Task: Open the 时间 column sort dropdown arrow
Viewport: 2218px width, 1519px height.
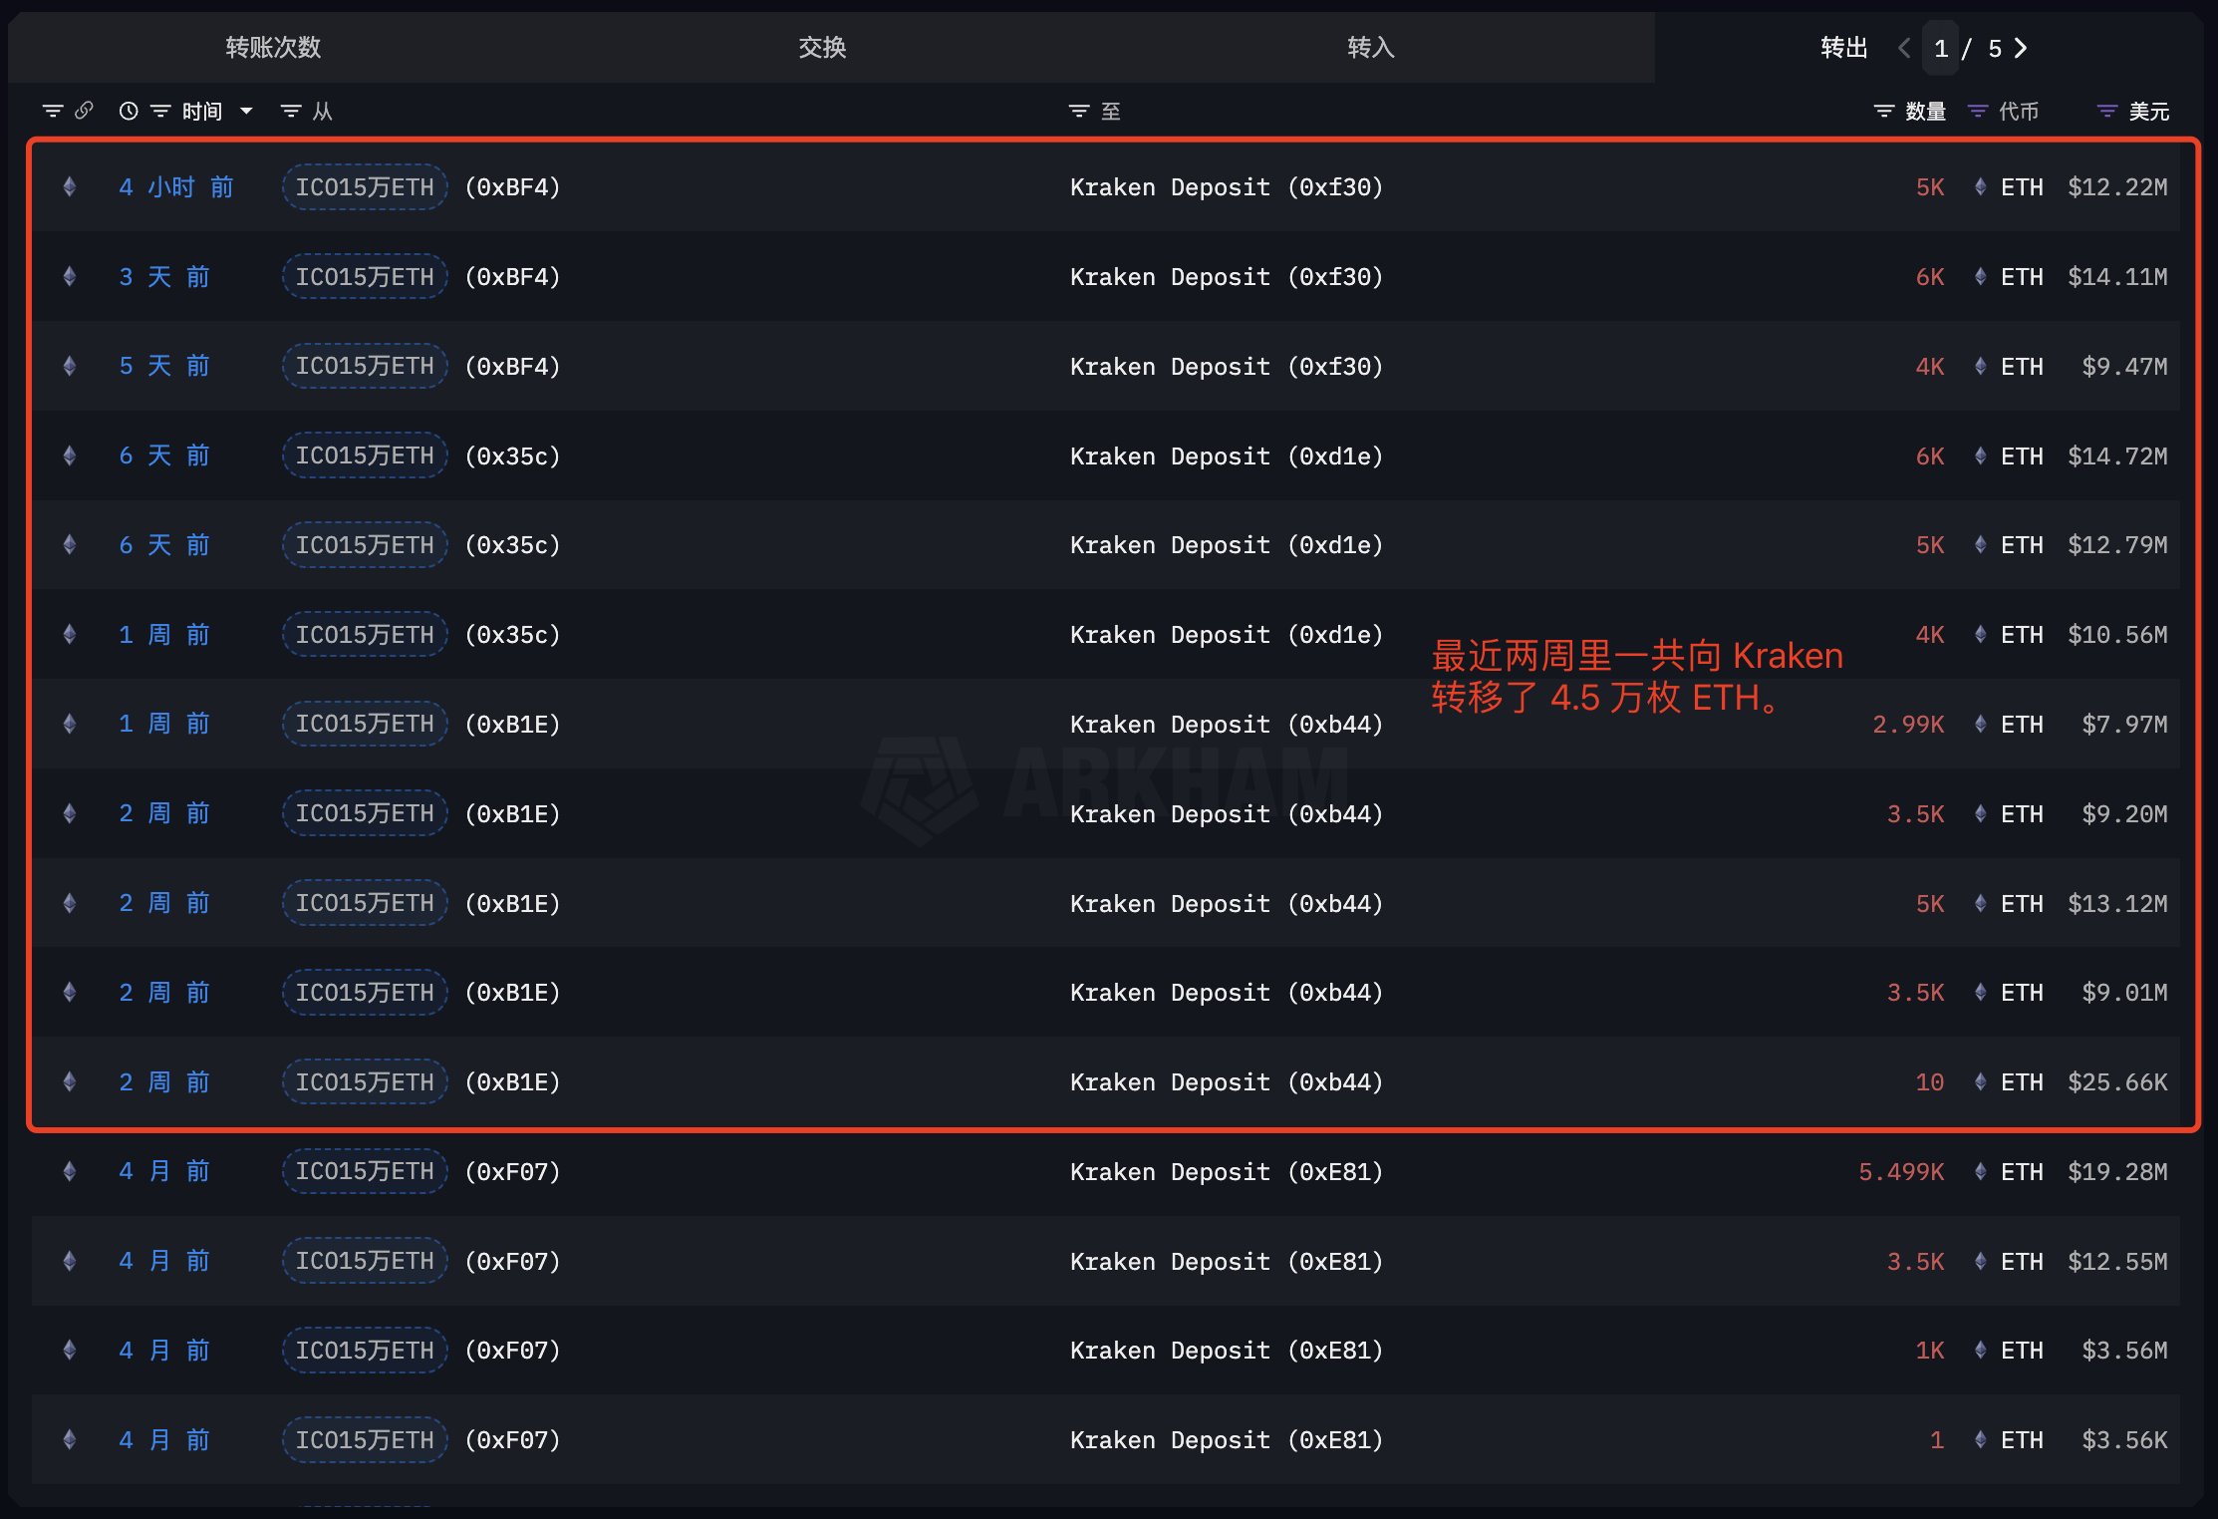Action: [245, 111]
